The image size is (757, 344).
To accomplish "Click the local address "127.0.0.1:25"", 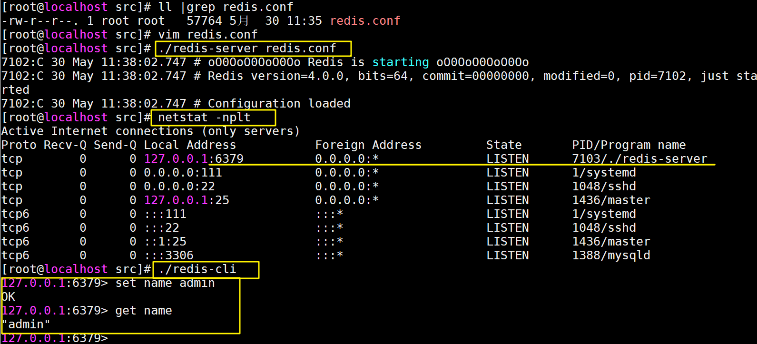I will pyautogui.click(x=187, y=200).
